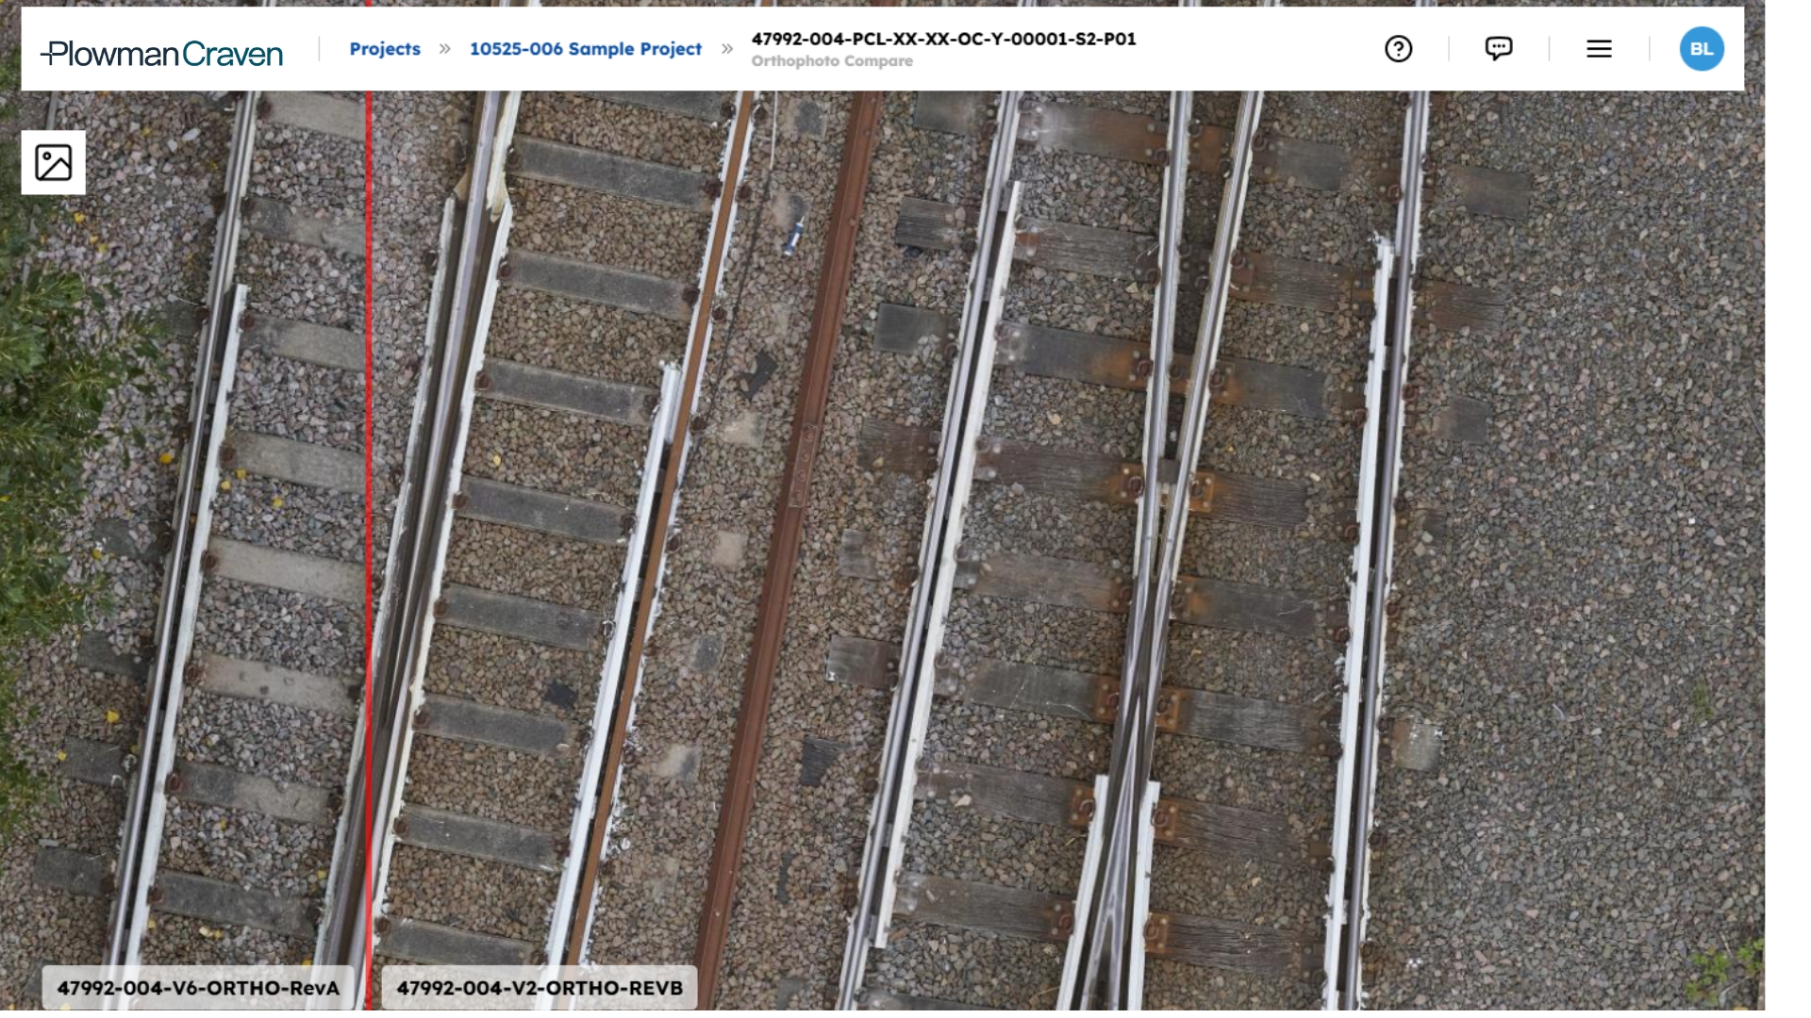Open the help question mark icon
This screenshot has height=1018, width=1811.
1398,49
